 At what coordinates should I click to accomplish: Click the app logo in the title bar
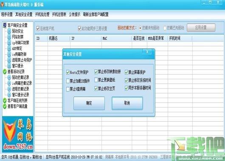coord(2,5)
